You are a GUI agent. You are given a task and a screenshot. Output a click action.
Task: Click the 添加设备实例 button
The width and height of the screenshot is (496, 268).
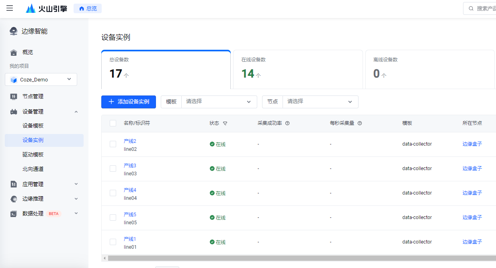click(x=129, y=102)
